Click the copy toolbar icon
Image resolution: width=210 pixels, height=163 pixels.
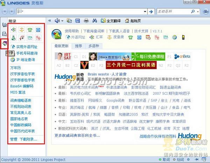coord(69,21)
